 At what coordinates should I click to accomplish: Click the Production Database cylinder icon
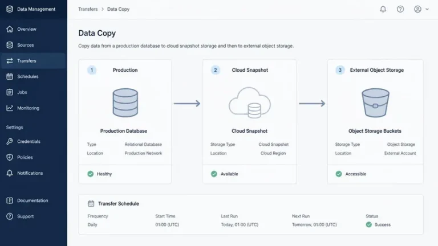[x=125, y=102]
